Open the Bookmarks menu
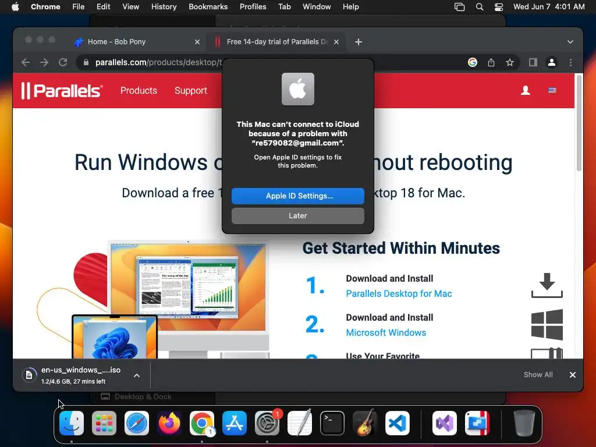The width and height of the screenshot is (596, 447). (208, 7)
